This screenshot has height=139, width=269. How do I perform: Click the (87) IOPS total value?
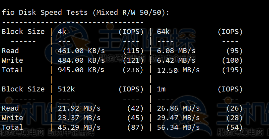135,127
